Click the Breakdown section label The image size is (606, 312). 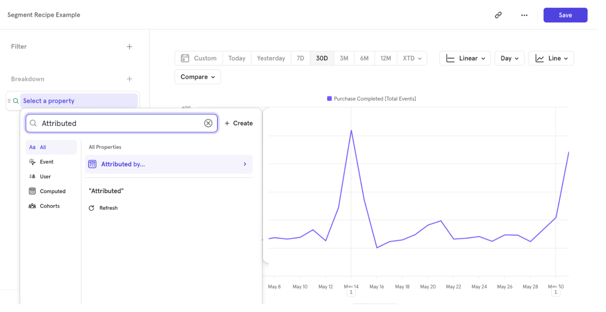coord(27,79)
